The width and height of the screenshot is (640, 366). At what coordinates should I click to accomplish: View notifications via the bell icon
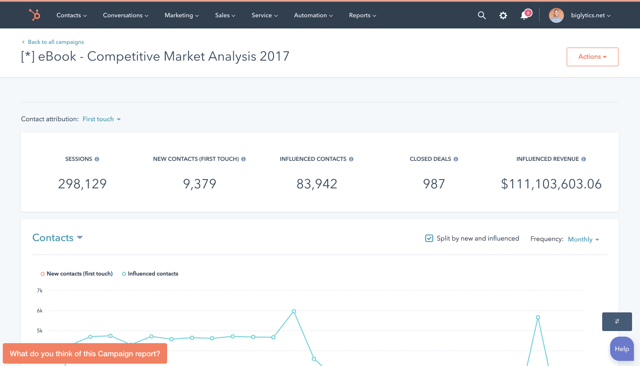(524, 15)
